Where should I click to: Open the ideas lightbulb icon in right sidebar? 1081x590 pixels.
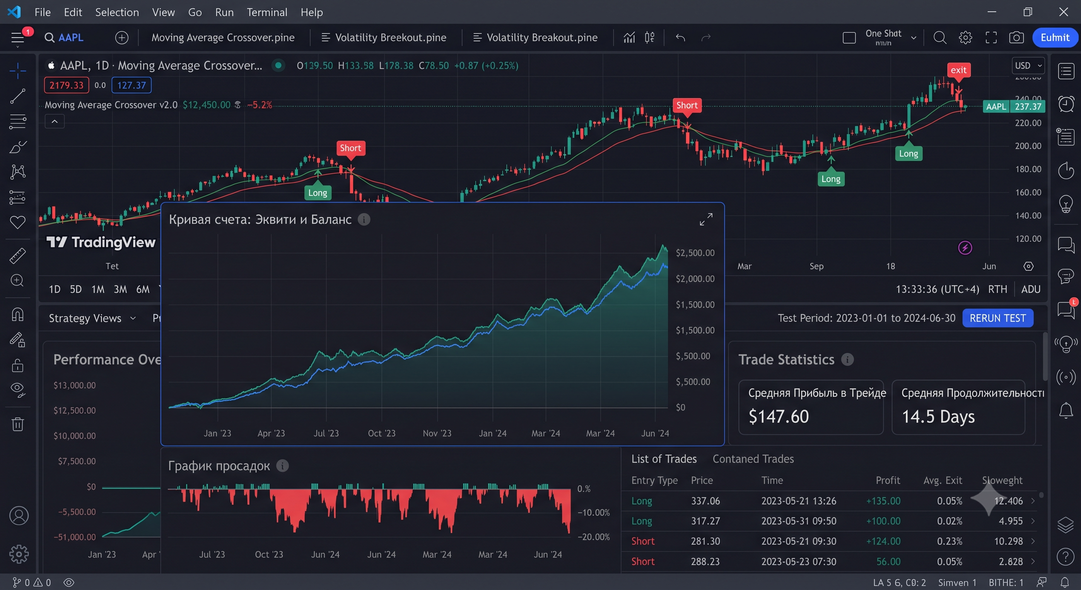click(1066, 204)
